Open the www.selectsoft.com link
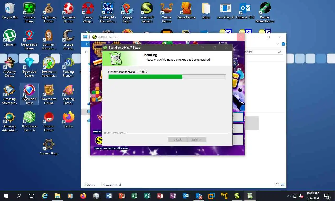The height and width of the screenshot is (201, 335). 111,148
